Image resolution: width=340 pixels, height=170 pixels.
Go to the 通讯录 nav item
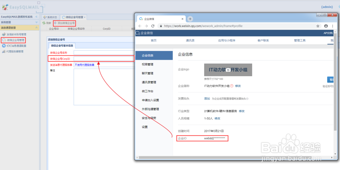click(x=190, y=40)
